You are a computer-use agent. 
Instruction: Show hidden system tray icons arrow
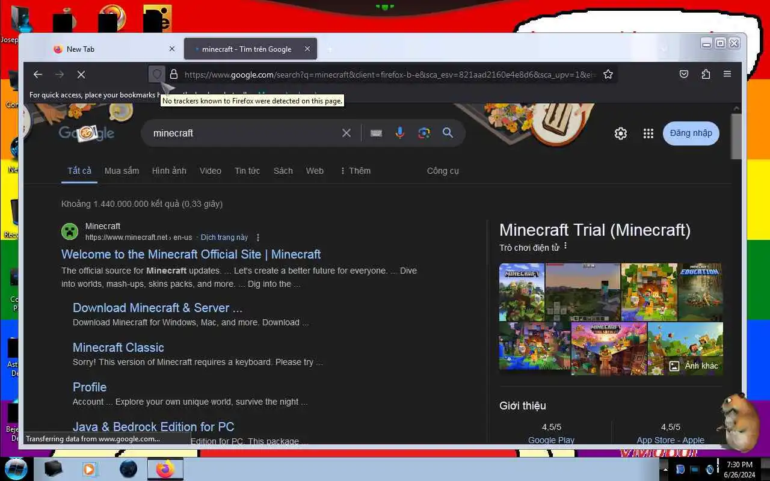[665, 469]
